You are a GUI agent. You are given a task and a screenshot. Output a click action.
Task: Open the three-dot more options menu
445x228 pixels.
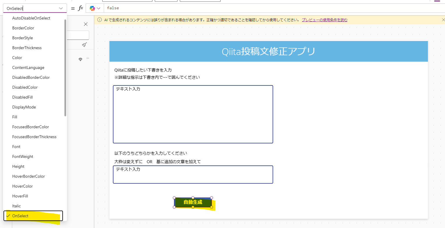pos(88,58)
